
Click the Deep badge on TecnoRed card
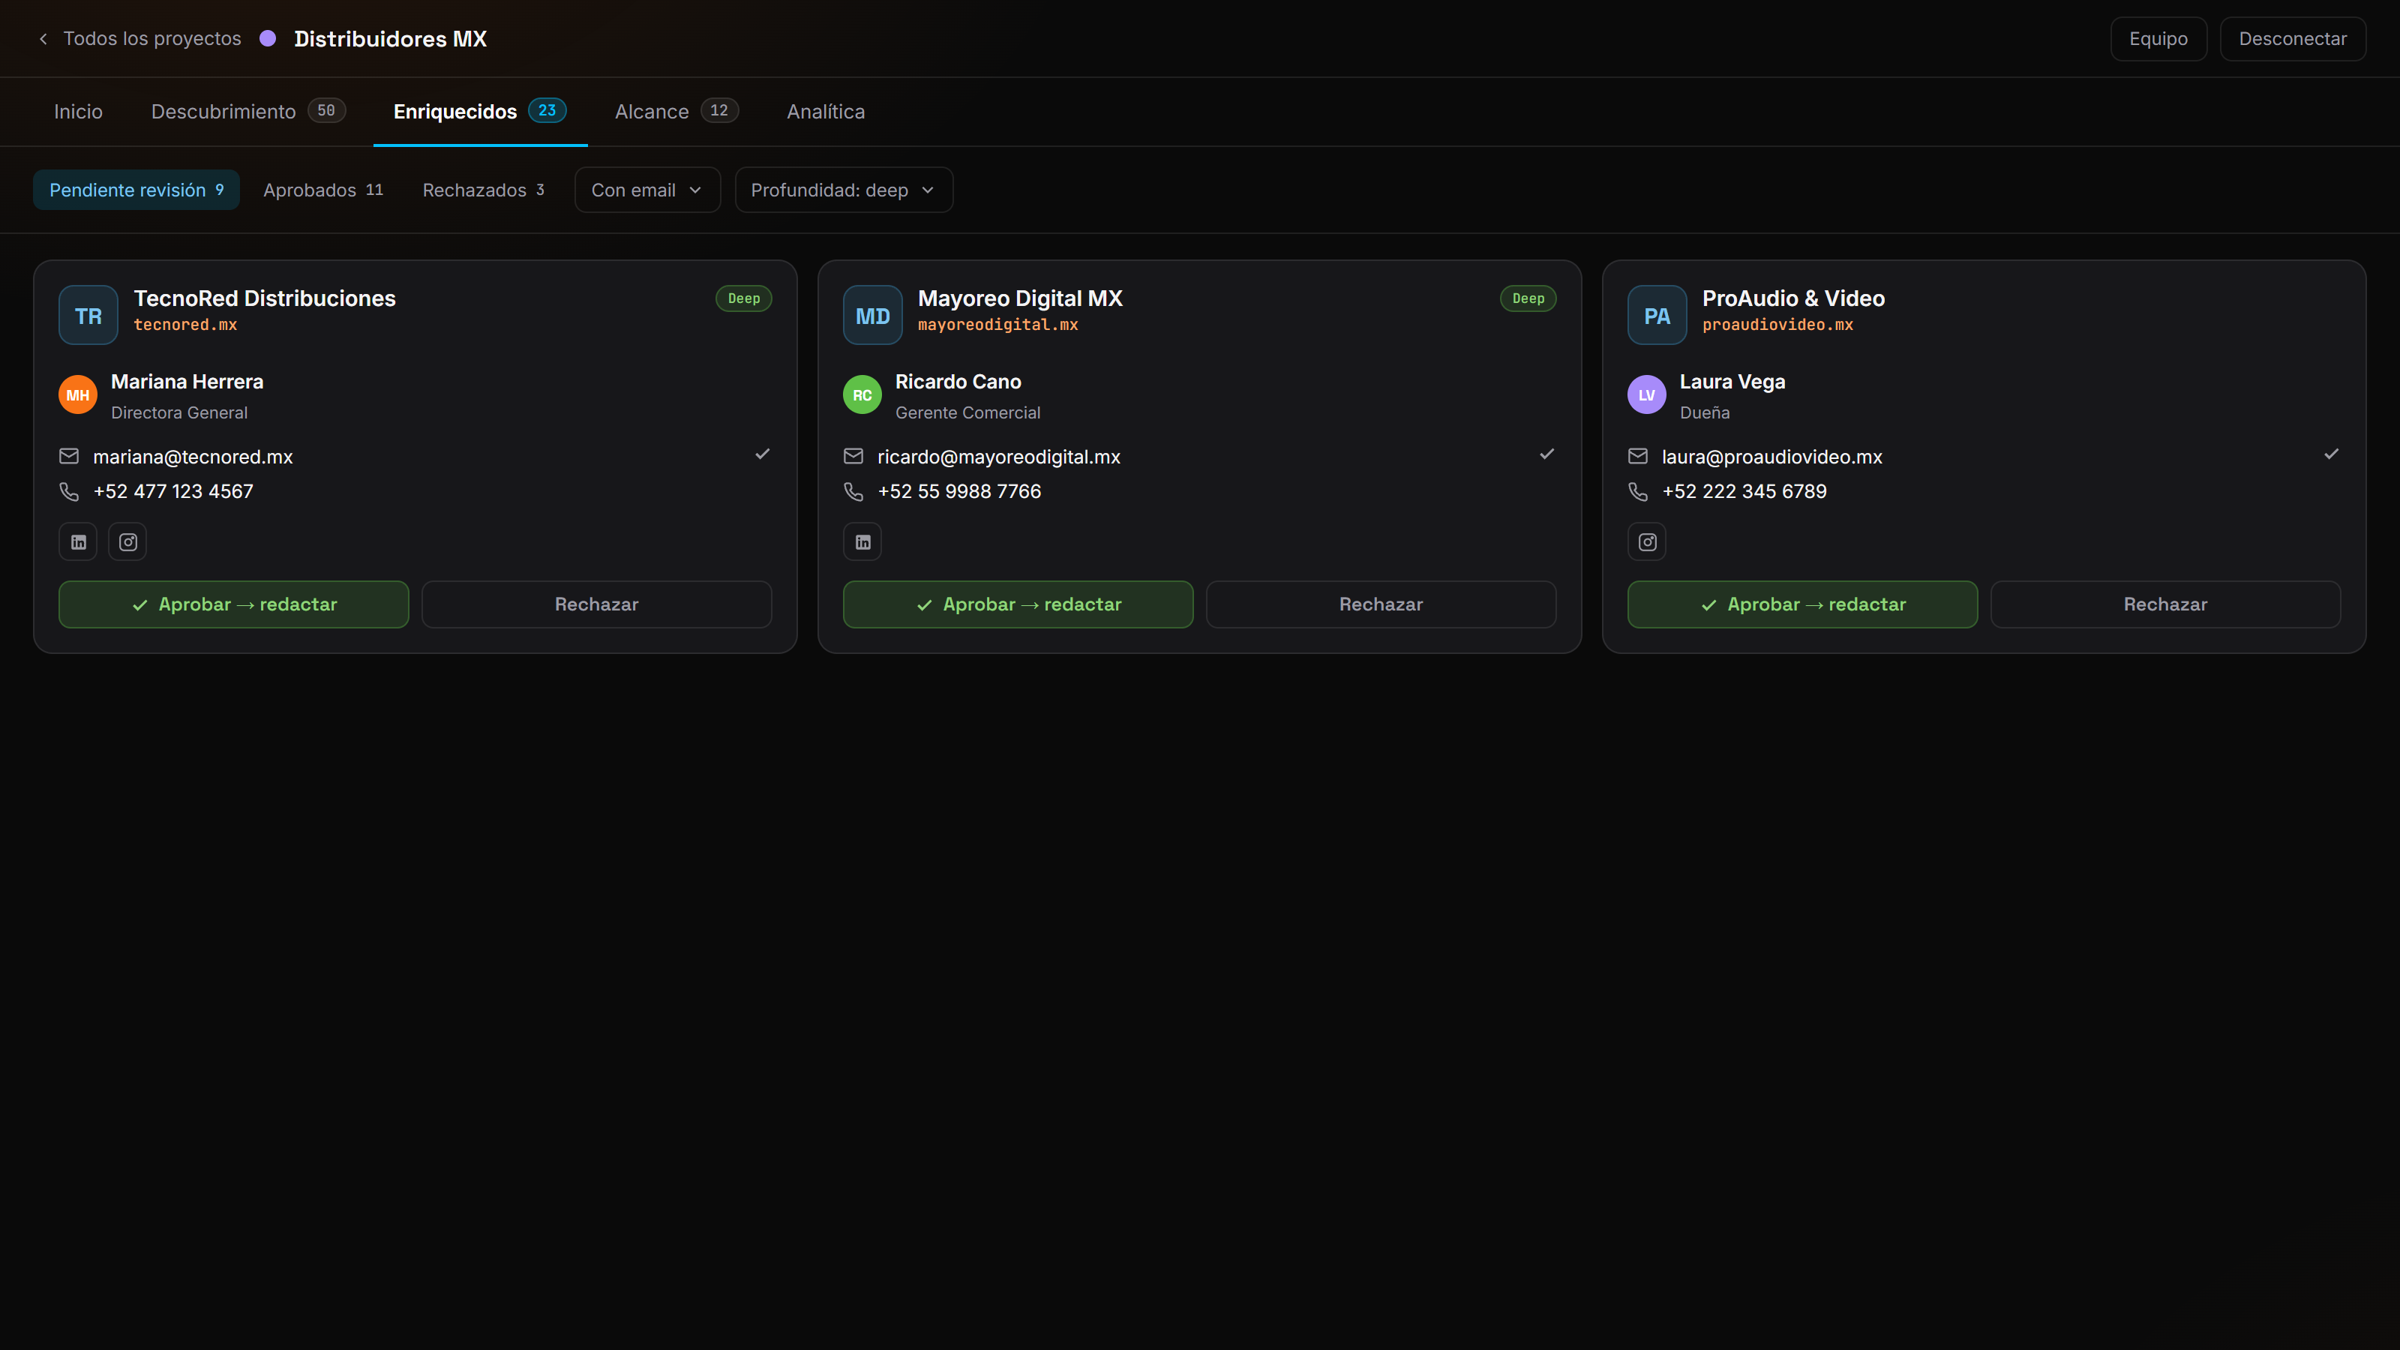click(743, 298)
